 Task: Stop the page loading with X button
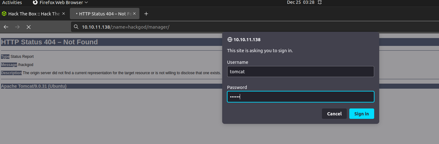click(x=29, y=27)
